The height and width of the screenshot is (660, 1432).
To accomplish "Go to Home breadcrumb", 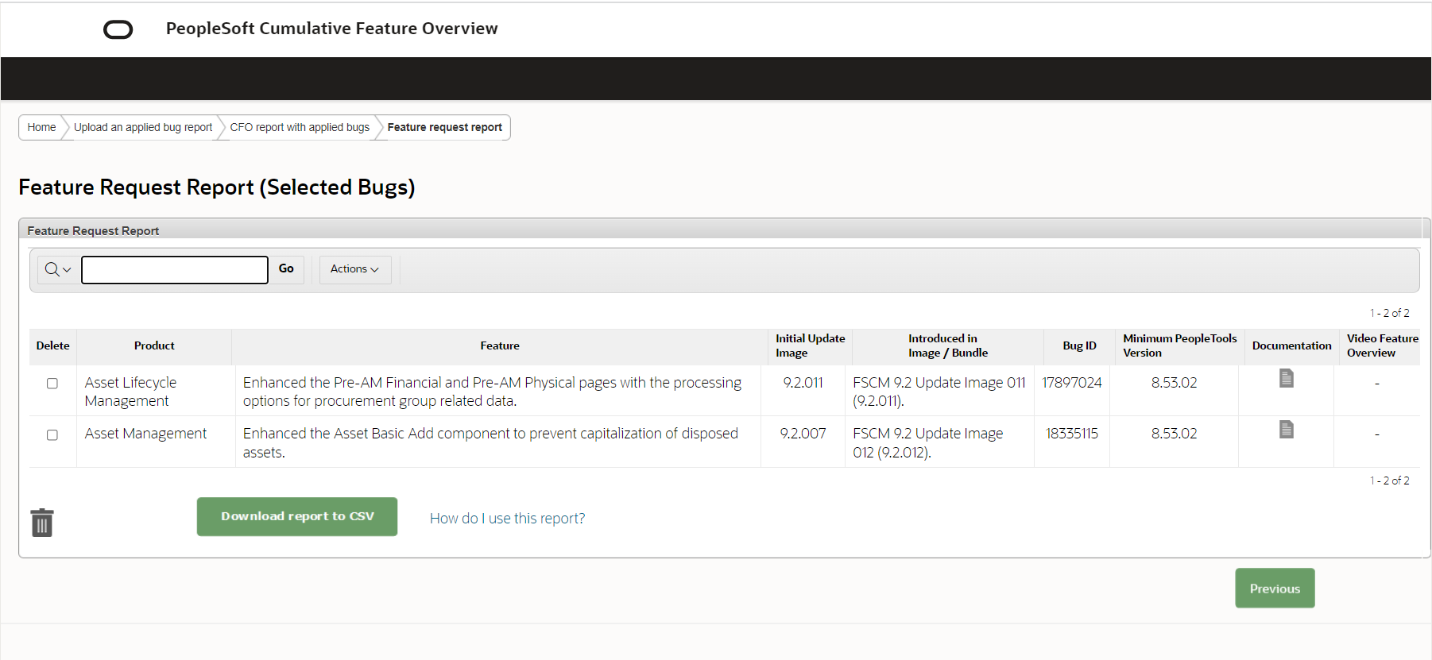I will point(41,127).
